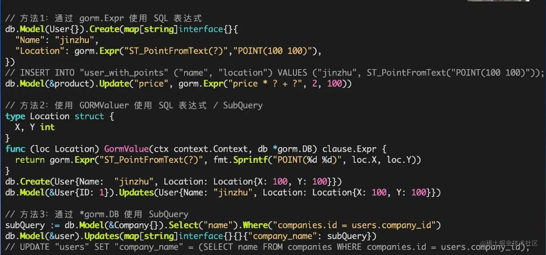Click the line starting "Location": gorm.Expr

click(x=168, y=51)
